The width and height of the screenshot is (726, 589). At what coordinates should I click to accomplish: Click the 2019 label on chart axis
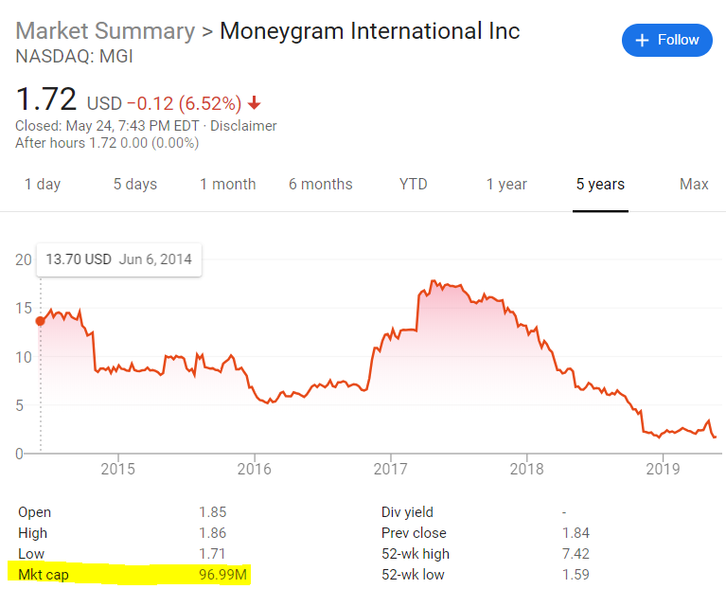(x=663, y=469)
